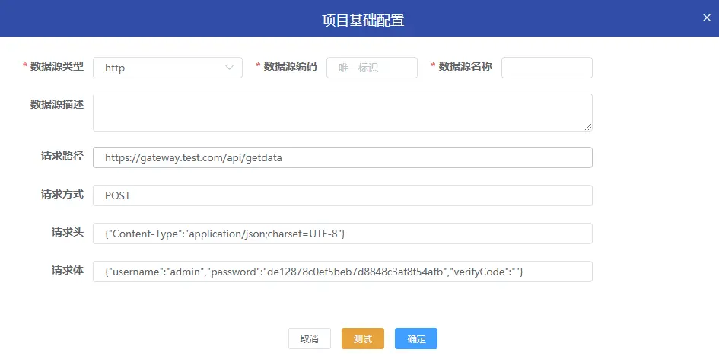
Task: Close the 项目基础配置 dialog with the X
Action: click(706, 18)
